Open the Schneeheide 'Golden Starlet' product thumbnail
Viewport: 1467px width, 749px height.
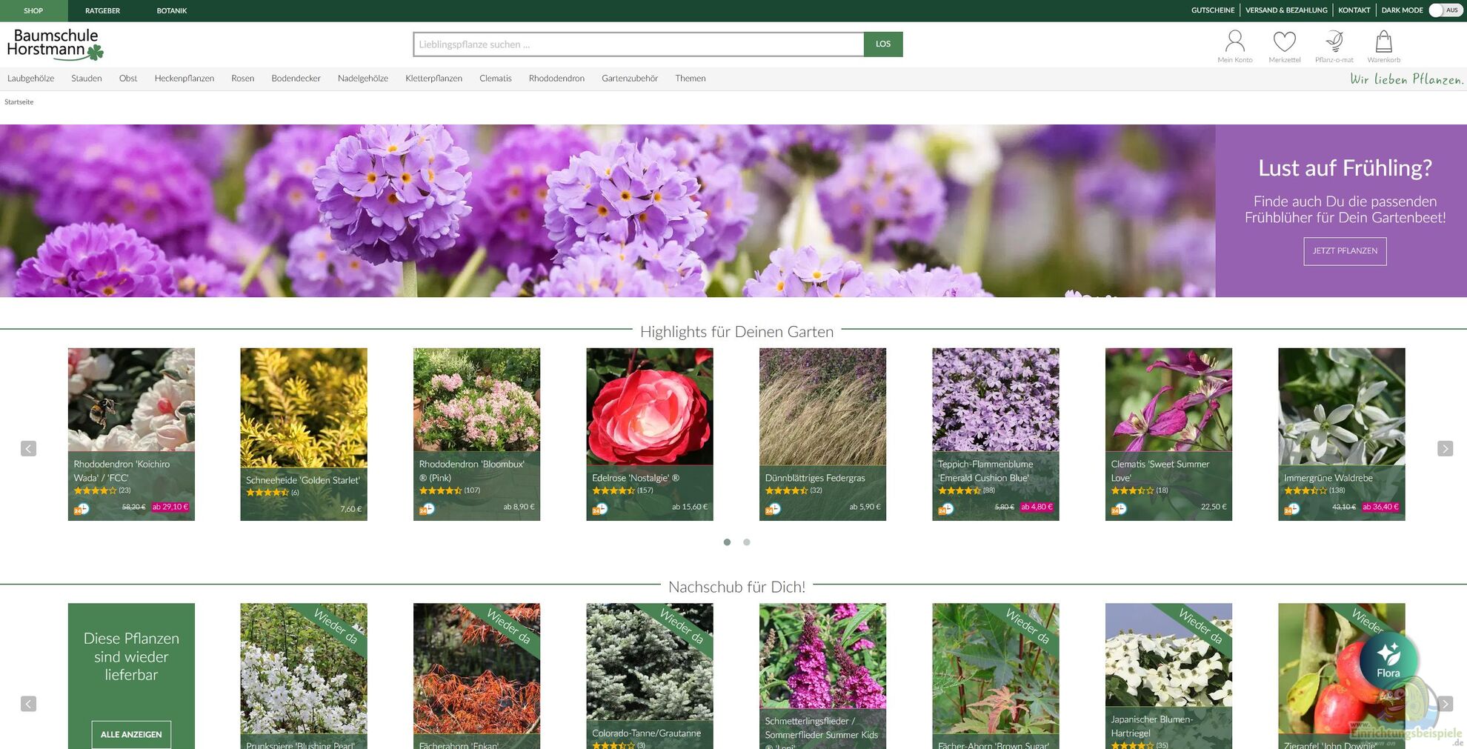coord(304,407)
